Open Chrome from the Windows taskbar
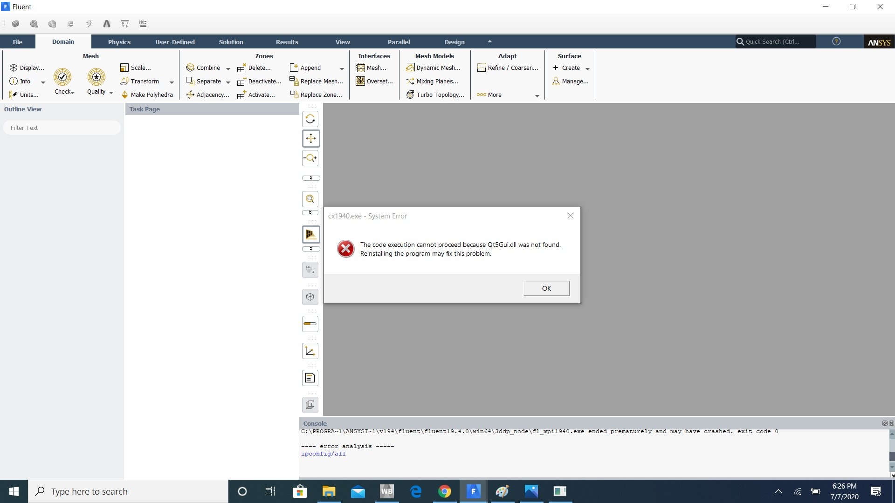 click(444, 491)
